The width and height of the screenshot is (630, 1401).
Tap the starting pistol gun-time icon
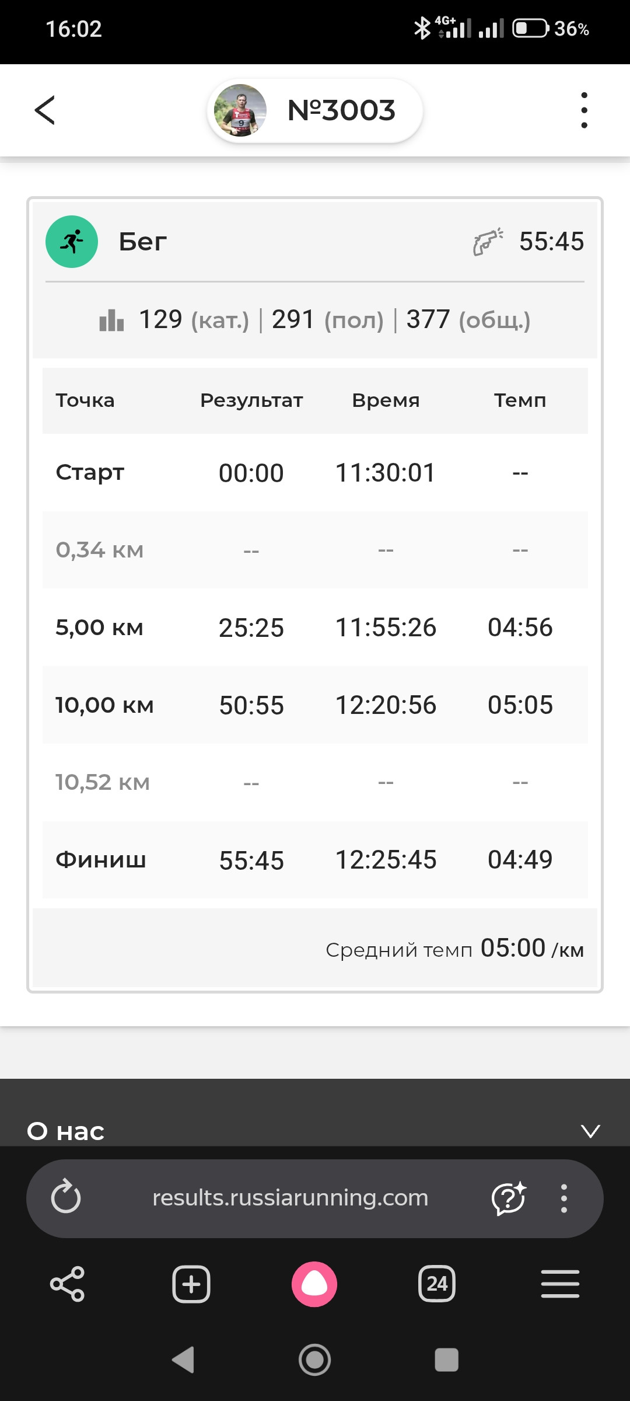pyautogui.click(x=488, y=242)
